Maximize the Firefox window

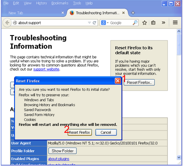171,4
